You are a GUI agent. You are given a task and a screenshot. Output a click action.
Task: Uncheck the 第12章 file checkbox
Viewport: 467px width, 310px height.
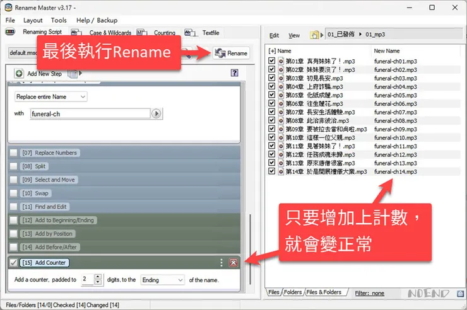tap(271, 154)
